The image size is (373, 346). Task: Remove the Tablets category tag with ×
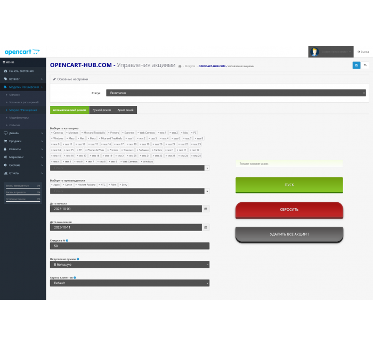pyautogui.click(x=152, y=150)
